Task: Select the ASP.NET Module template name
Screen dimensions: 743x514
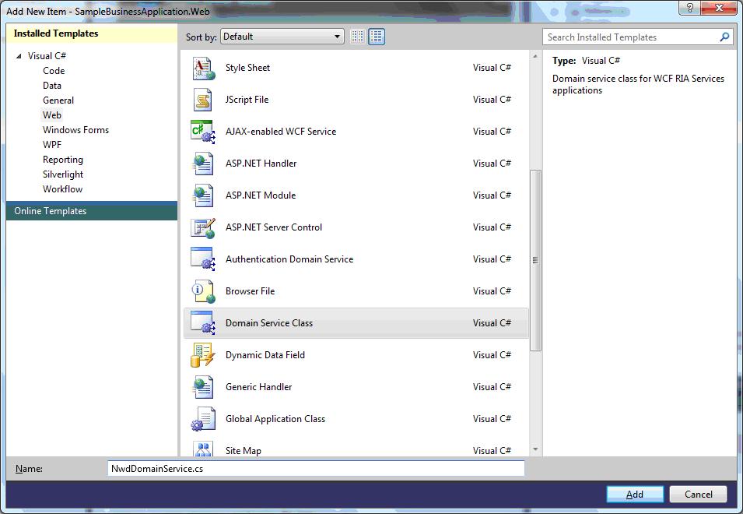Action: (x=261, y=195)
